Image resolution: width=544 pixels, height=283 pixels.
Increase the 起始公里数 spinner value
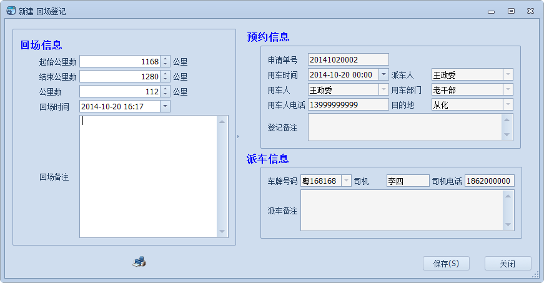pyautogui.click(x=165, y=59)
